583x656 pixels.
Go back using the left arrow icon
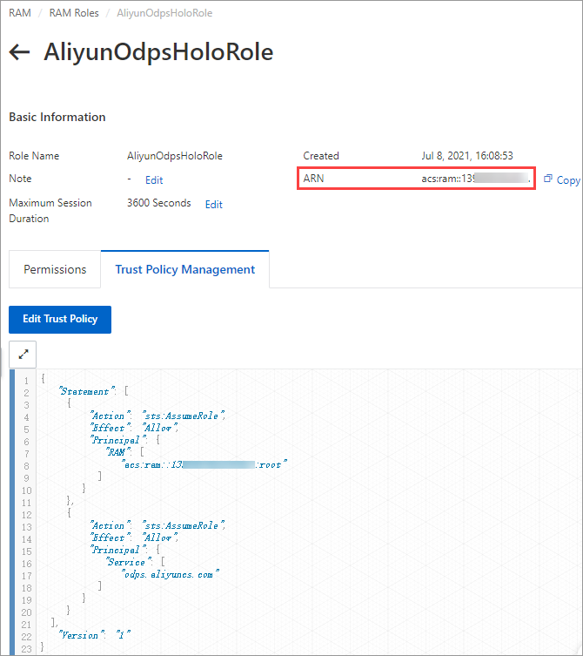click(x=19, y=52)
